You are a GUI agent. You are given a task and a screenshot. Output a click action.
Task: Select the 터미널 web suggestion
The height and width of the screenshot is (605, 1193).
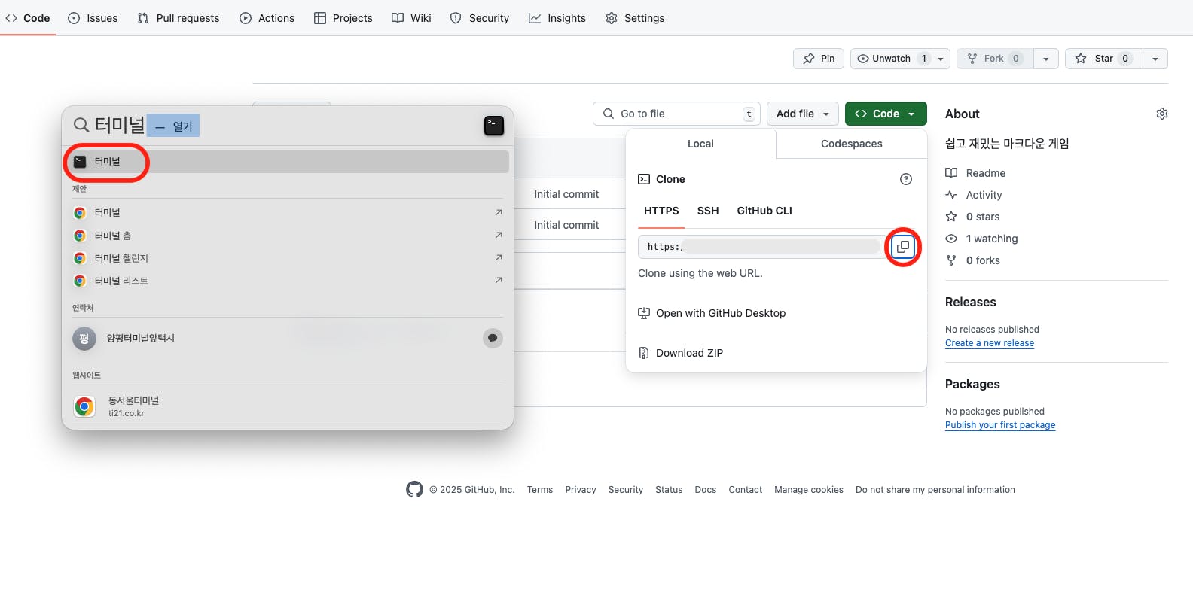click(288, 213)
